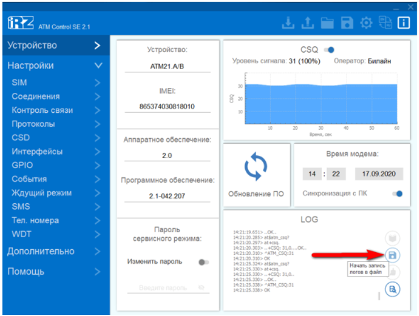Click the download arrow icon in top toolbar

(x=289, y=23)
